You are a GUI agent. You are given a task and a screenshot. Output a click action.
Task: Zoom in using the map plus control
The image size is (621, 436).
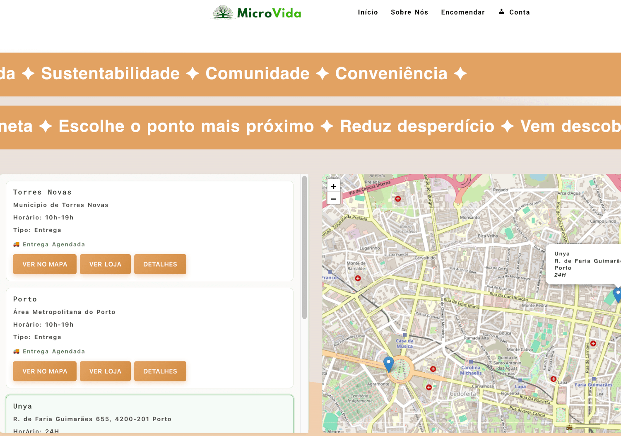coord(333,186)
